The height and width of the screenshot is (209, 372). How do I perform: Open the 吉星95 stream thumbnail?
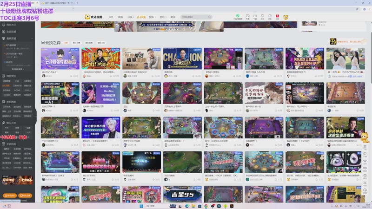182,194
